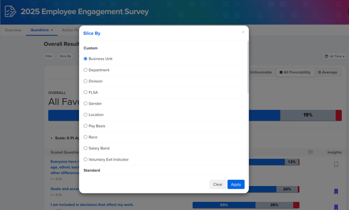This screenshot has width=349, height=210.
Task: Select the Business Unit radio option
Action: coord(85,59)
